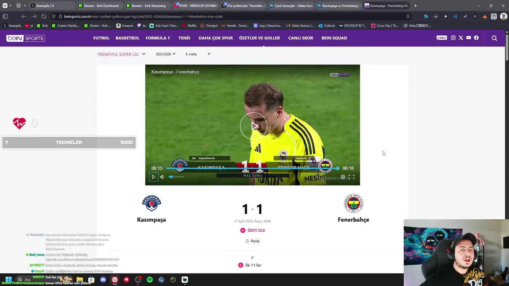Image resolution: width=509 pixels, height=286 pixels.
Task: Click ÖZETİ İZLE link
Action: [x=253, y=230]
